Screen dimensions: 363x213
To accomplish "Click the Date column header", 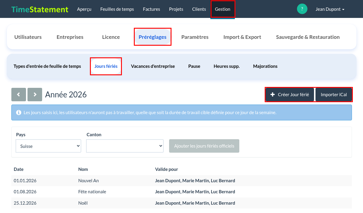I will [19, 169].
